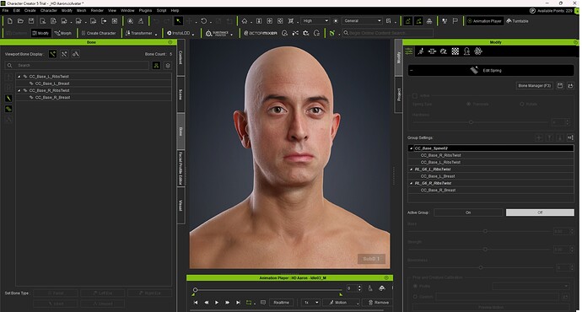Select the Modify panel attributes sliders icon

(408, 51)
